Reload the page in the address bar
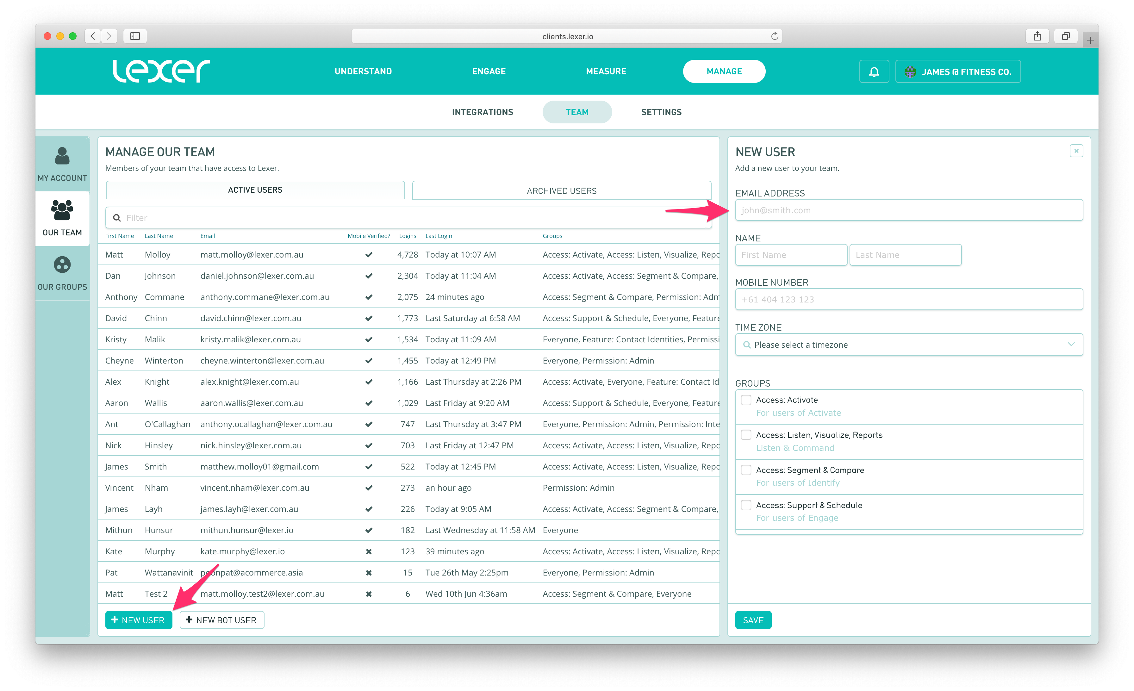The width and height of the screenshot is (1134, 691). click(x=775, y=36)
